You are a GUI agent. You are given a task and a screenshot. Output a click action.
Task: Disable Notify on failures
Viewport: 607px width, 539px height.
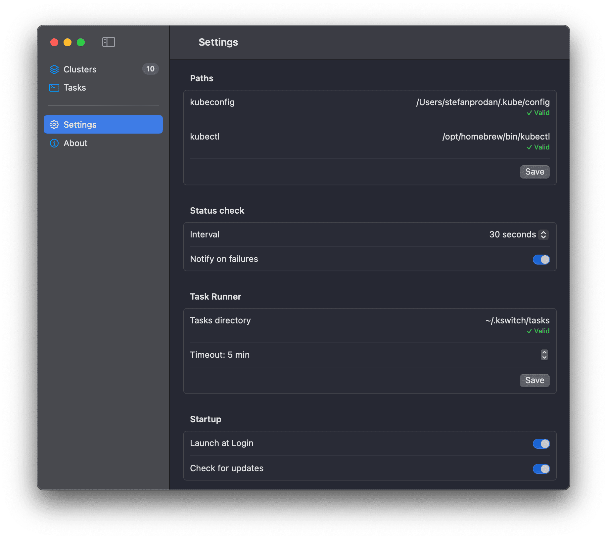click(541, 260)
